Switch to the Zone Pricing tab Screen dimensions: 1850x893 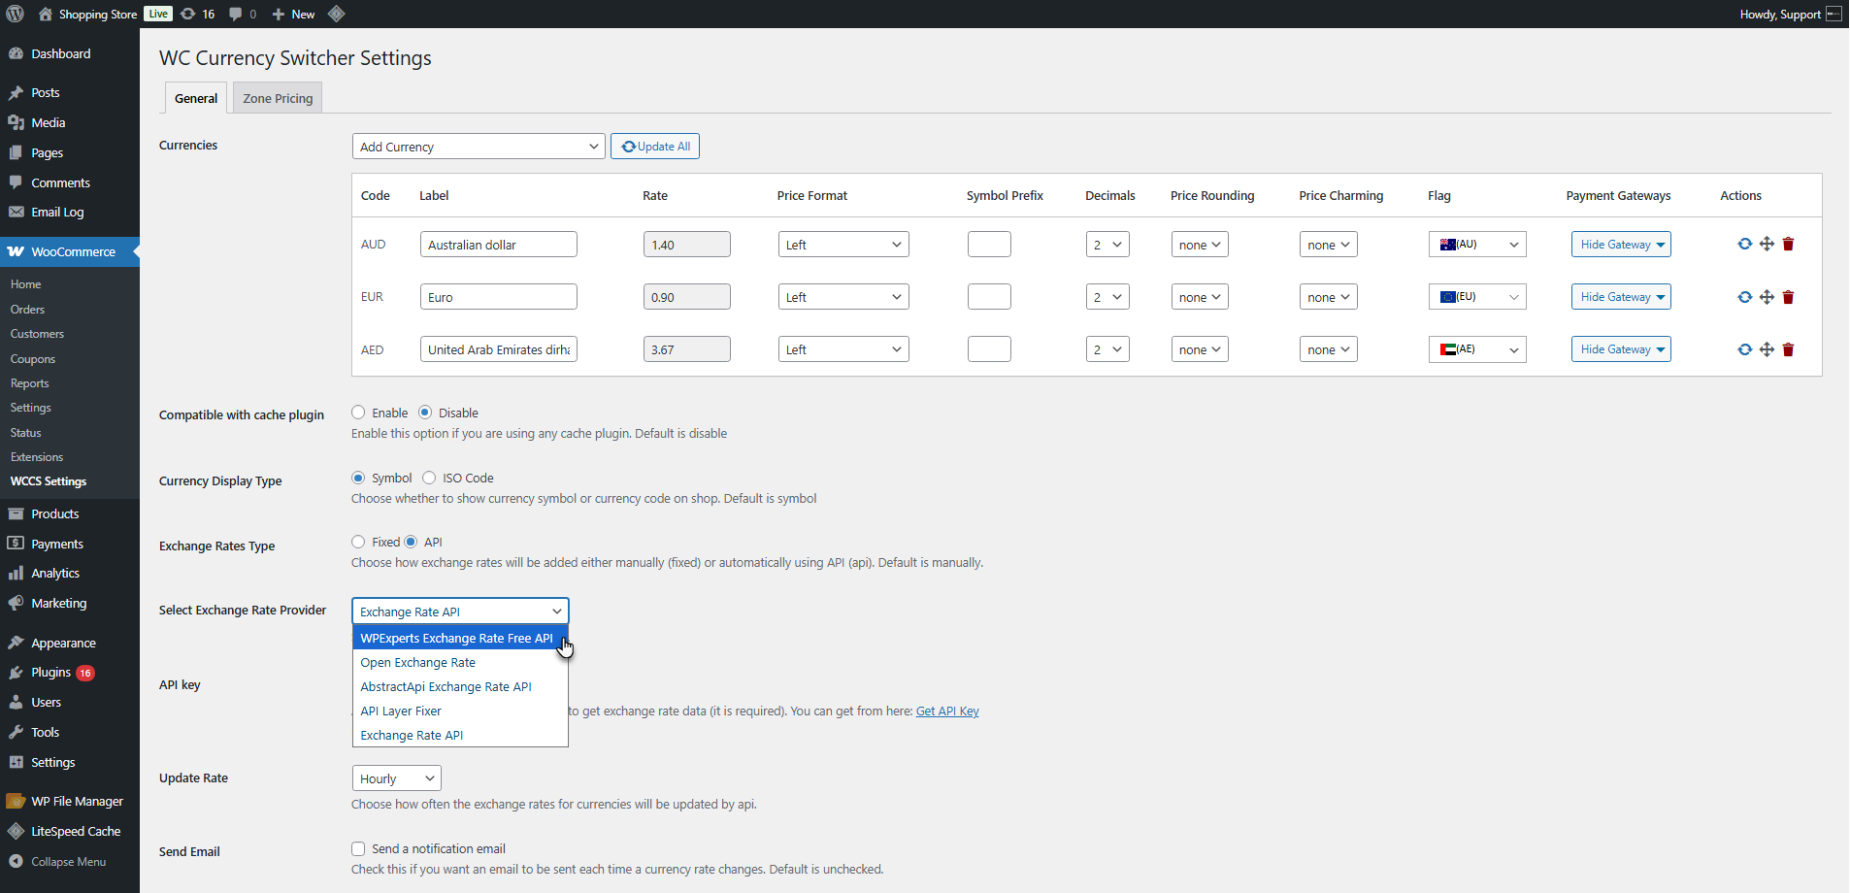pyautogui.click(x=278, y=98)
